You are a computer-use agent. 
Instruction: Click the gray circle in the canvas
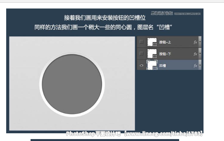tap(72, 84)
